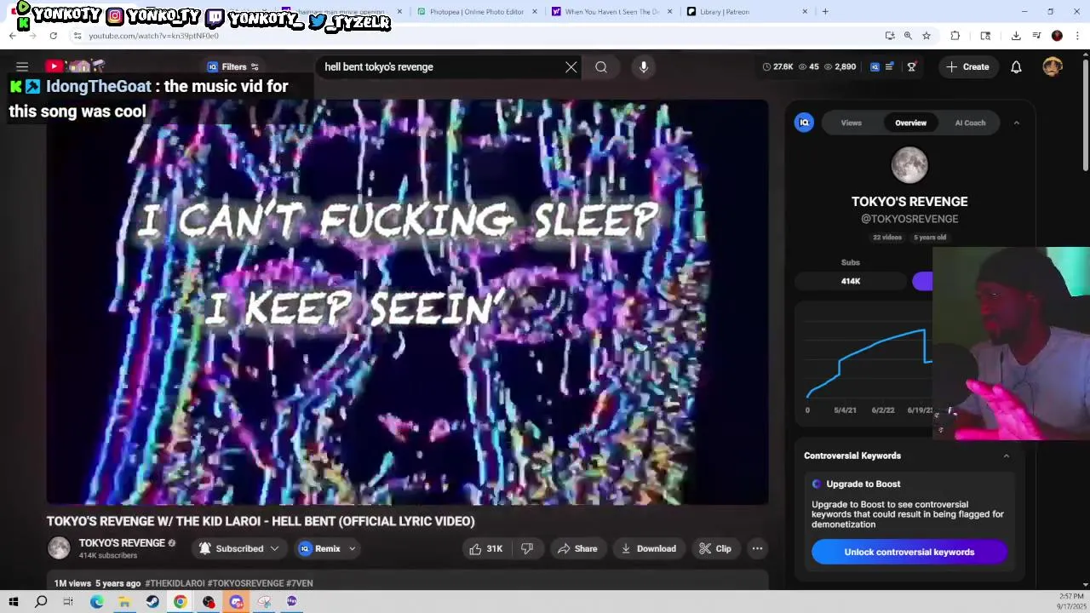Download the video

click(648, 548)
